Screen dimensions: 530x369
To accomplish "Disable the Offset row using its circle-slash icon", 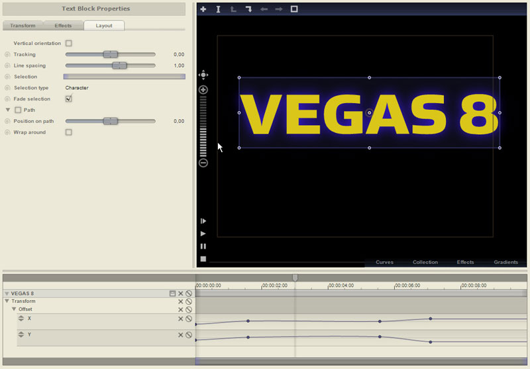I will [x=189, y=309].
